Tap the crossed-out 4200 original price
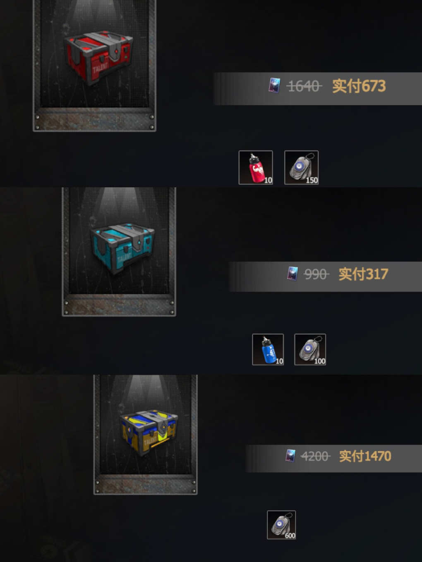The image size is (422, 562). (316, 457)
